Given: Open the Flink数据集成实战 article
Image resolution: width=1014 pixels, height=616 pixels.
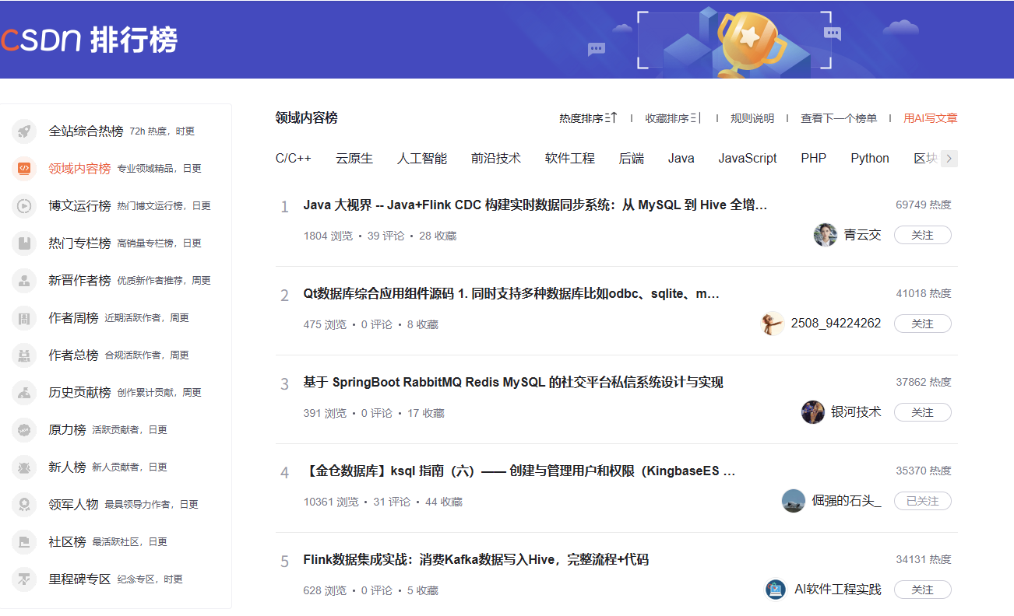Looking at the screenshot, I should (x=476, y=560).
